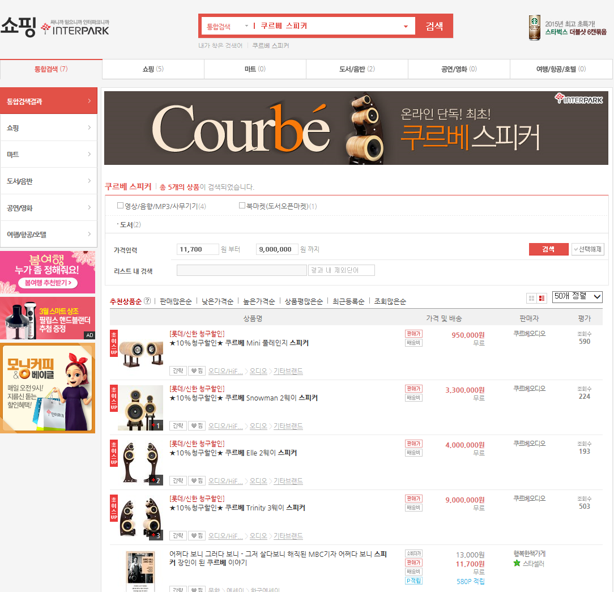Open the Starbucks doubleshot promo banner

point(568,27)
